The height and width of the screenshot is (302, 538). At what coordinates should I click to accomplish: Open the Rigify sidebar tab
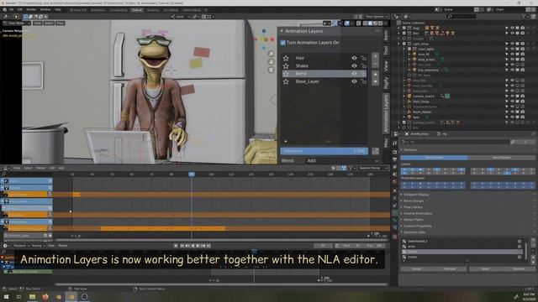[x=386, y=83]
